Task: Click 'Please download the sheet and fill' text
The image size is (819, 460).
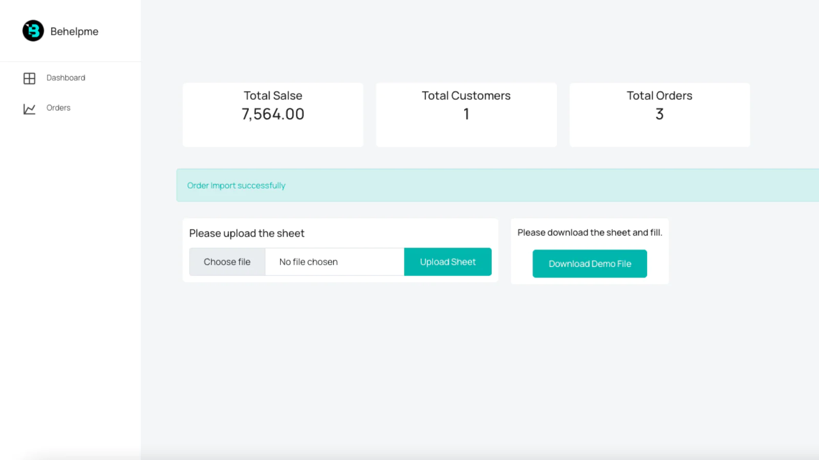Action: [589, 233]
